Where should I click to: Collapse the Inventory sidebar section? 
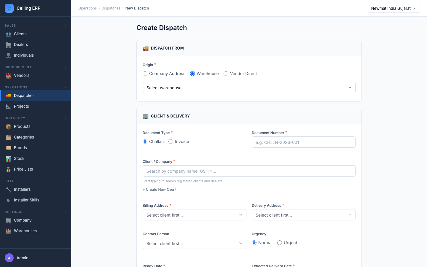point(65,118)
